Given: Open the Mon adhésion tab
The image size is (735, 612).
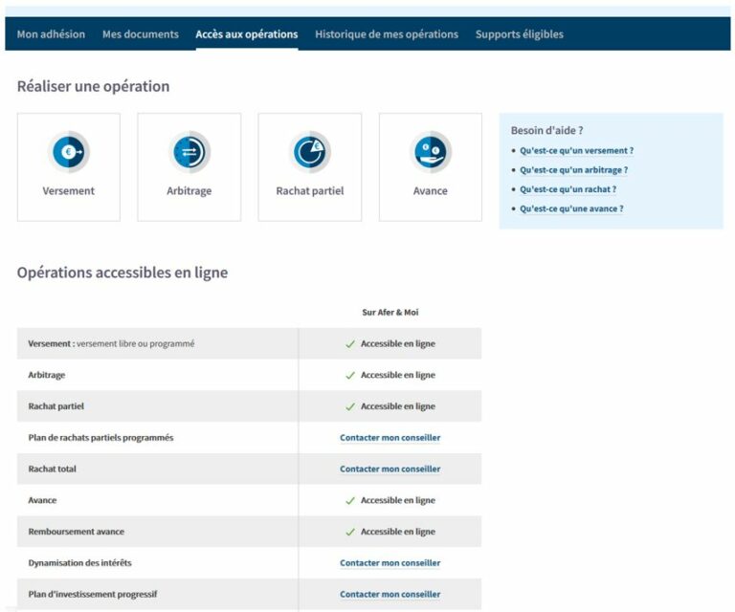Looking at the screenshot, I should [x=51, y=34].
